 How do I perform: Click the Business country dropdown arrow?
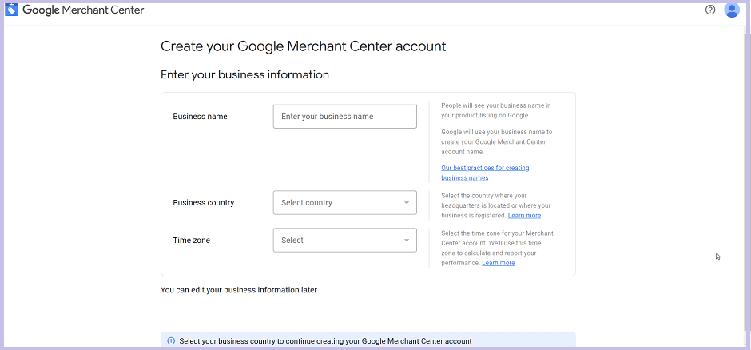point(407,202)
